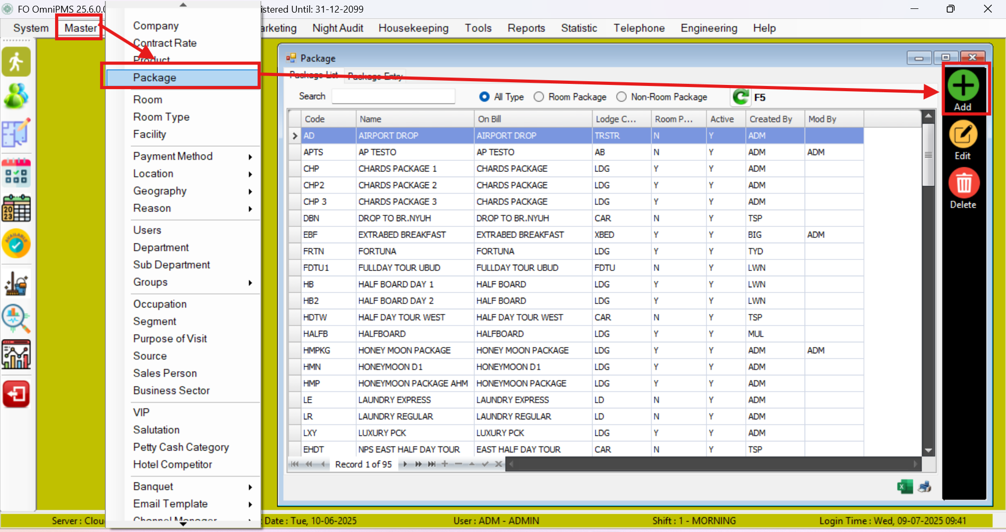Open the 2023 calendar sidebar icon
This screenshot has height=532, width=1006.
16,209
